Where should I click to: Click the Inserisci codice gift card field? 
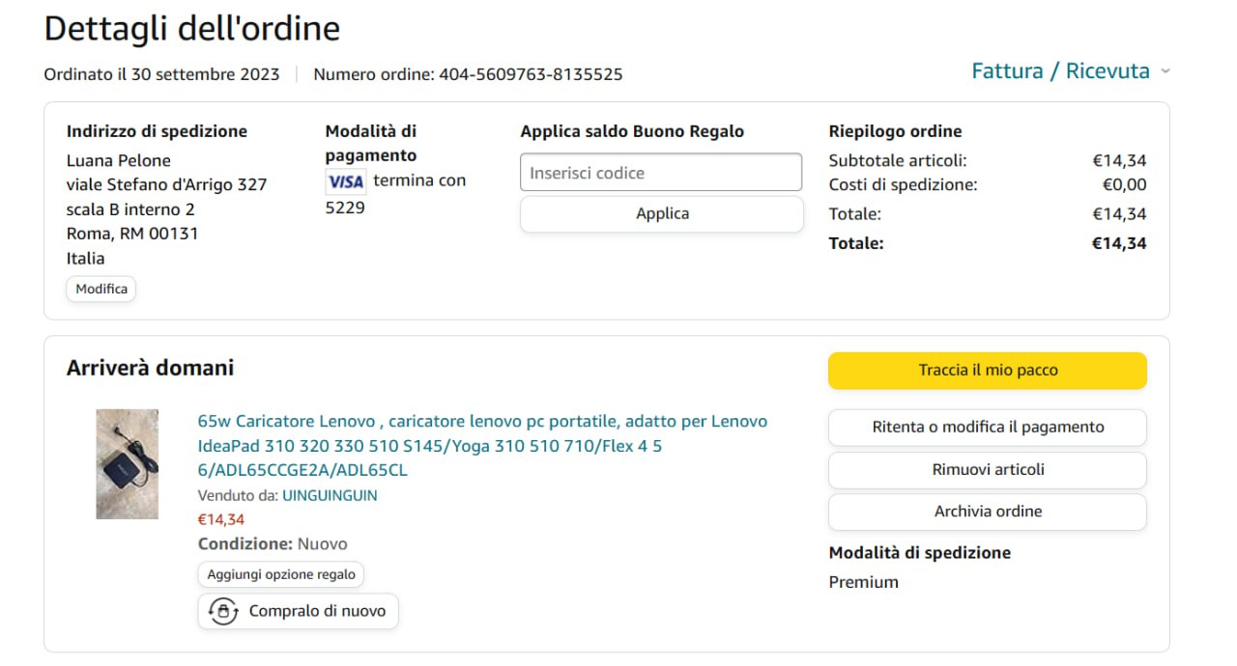pos(661,173)
